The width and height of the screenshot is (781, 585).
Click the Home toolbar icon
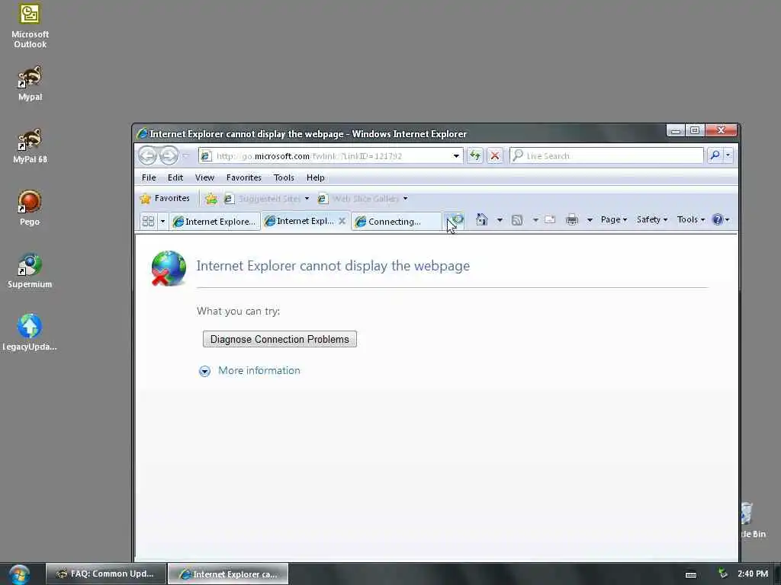[x=482, y=219]
